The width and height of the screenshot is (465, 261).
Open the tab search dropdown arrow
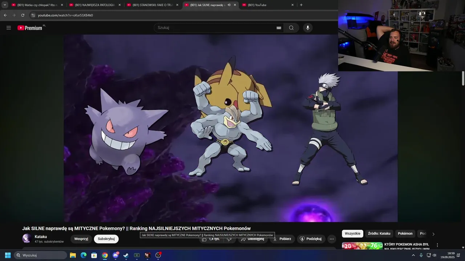(x=5, y=5)
